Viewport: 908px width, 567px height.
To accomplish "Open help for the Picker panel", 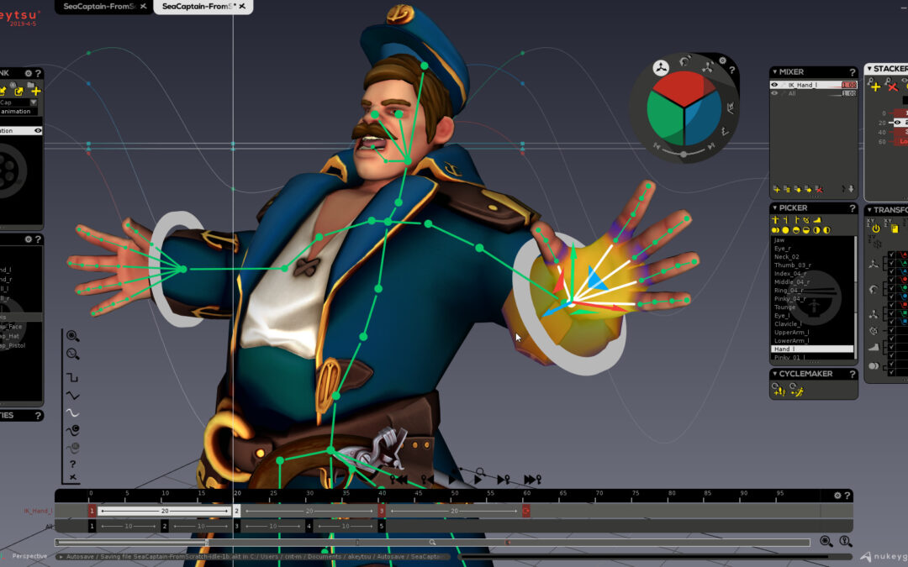I will tap(852, 208).
